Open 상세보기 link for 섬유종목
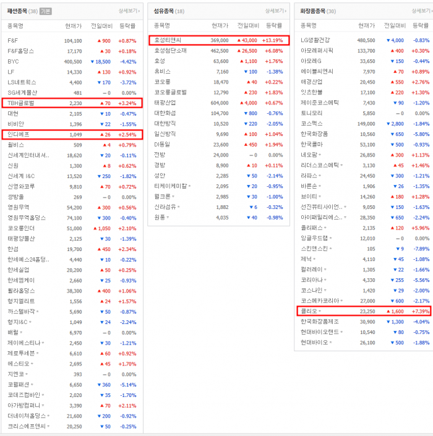Image resolution: width=433 pixels, height=436 pixels. point(276,11)
